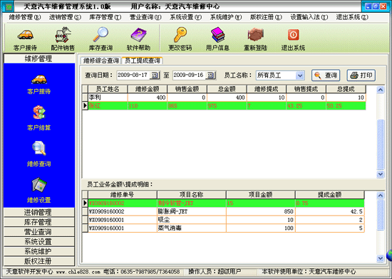
Task: Open the 营业查询(U) menu
Action: (145, 17)
